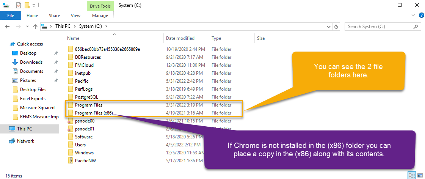Go up one folder level arrow

pyautogui.click(x=35, y=27)
